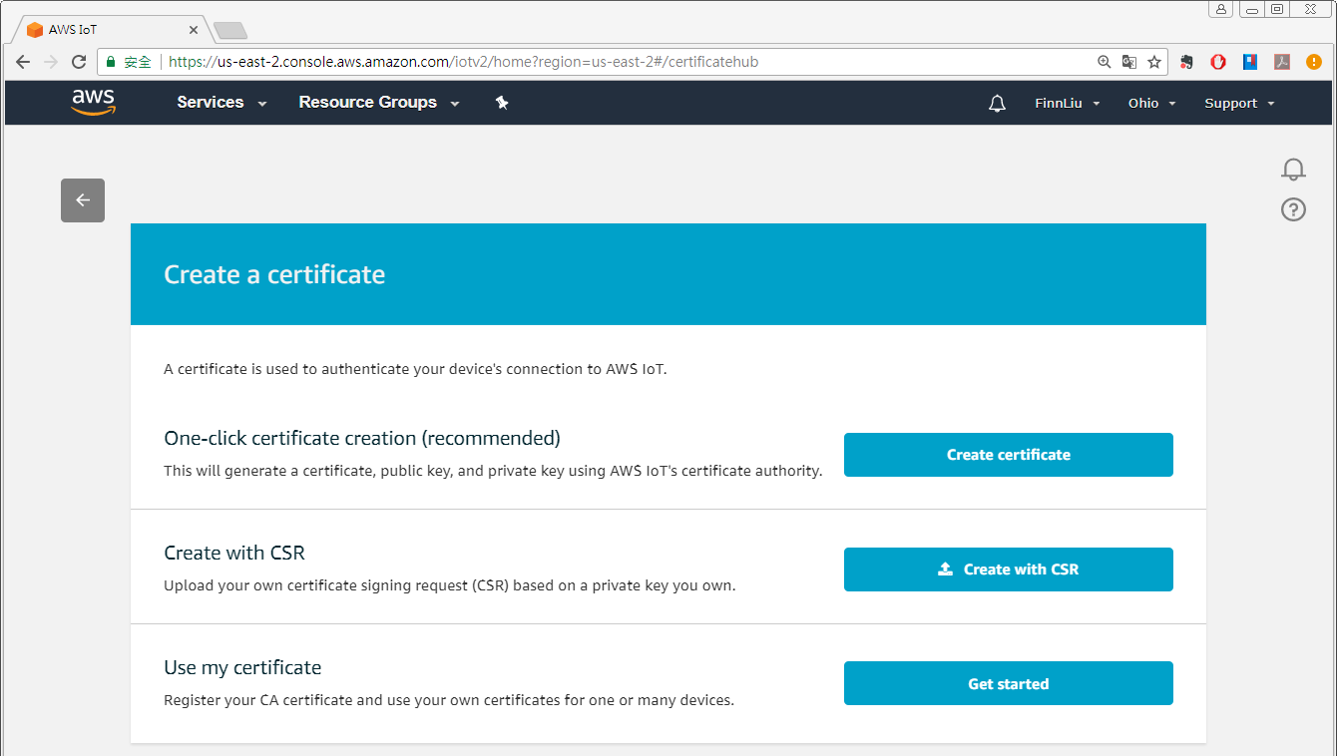Click the Create with CSR button
Image resolution: width=1337 pixels, height=756 pixels.
tap(1009, 569)
